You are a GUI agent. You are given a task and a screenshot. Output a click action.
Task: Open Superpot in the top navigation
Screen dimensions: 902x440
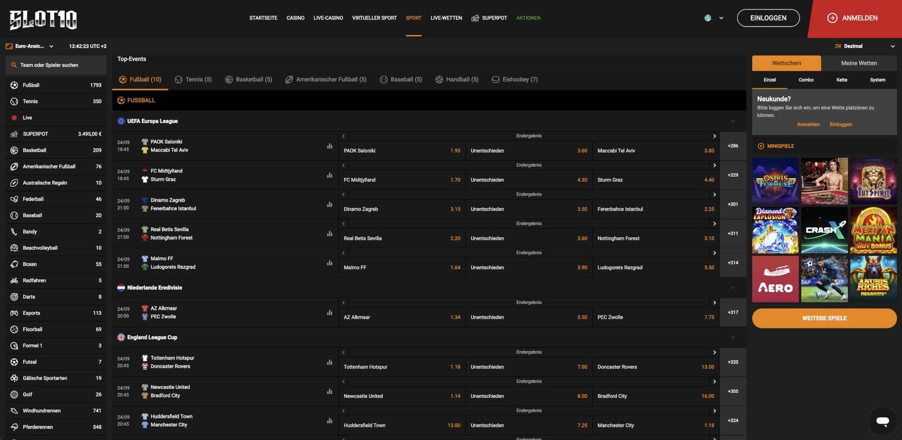coord(489,18)
